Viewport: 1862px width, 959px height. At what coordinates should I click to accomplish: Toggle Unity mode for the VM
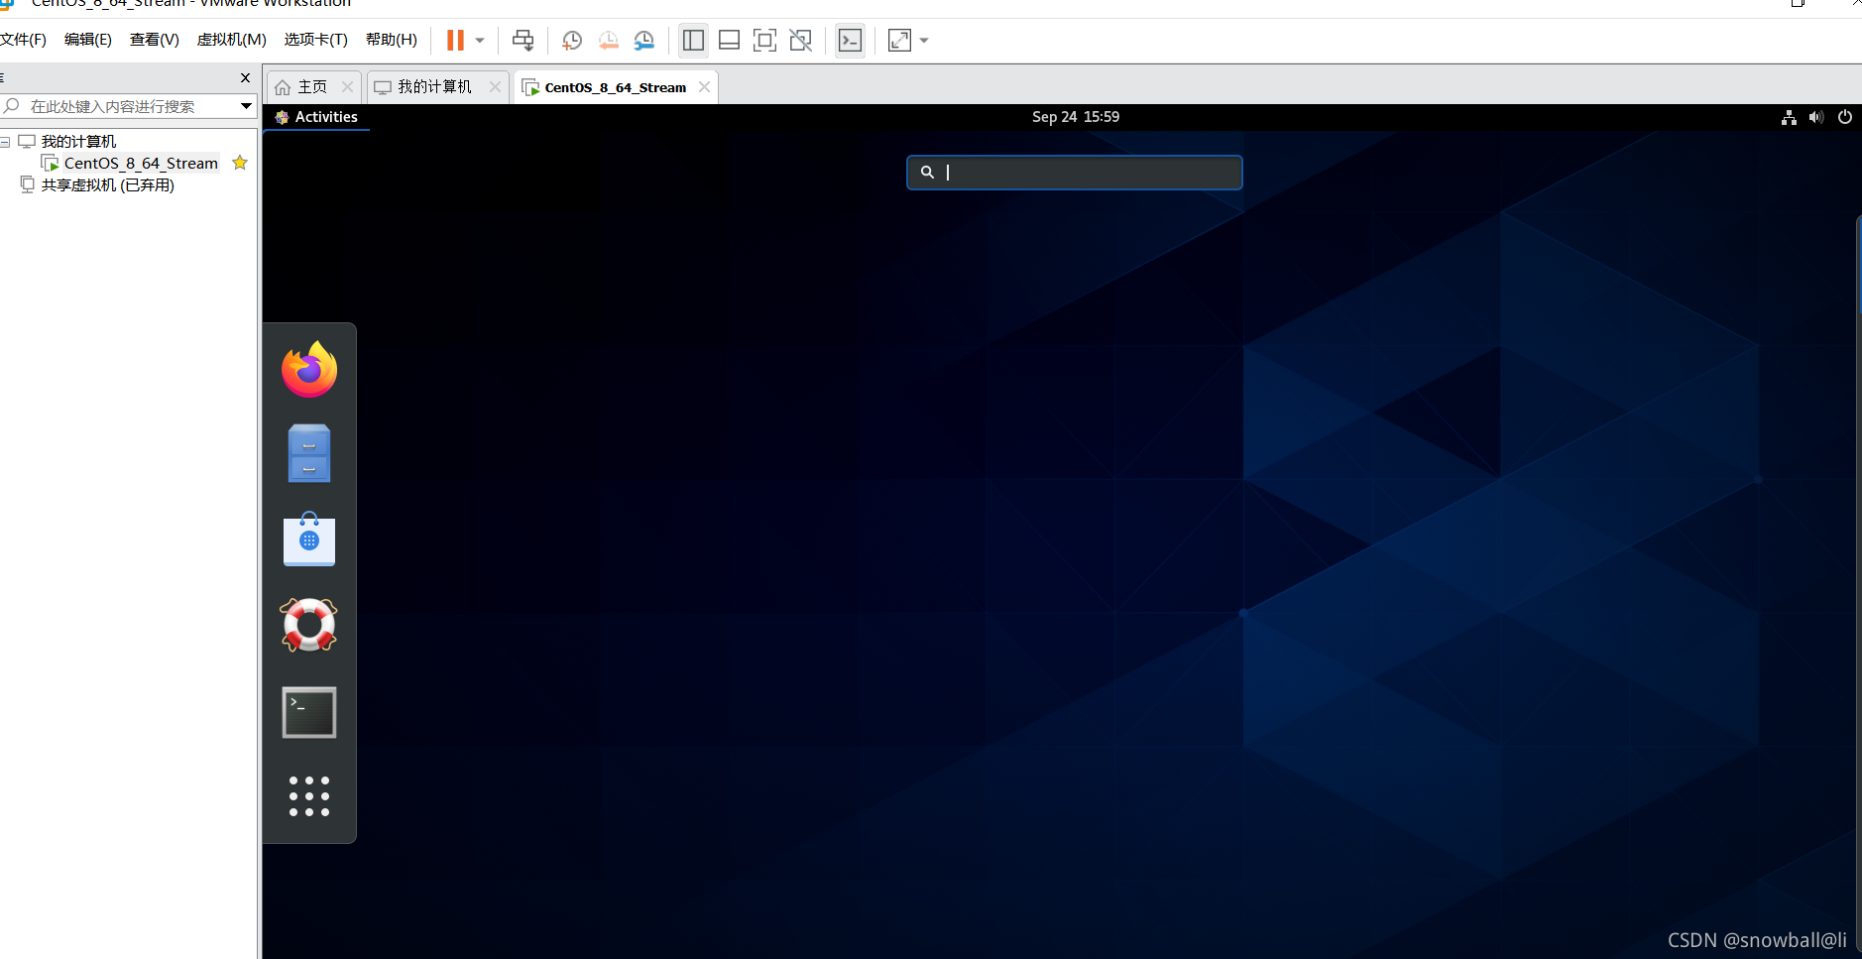tap(801, 40)
